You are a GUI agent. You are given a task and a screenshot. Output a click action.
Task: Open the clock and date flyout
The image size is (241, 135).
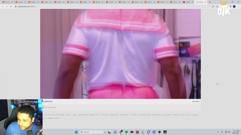(236, 132)
